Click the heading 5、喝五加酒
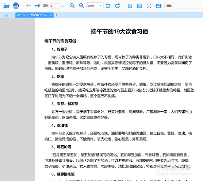Image resolution: width=203 pixels, height=181 pixels. pyautogui.click(x=61, y=147)
